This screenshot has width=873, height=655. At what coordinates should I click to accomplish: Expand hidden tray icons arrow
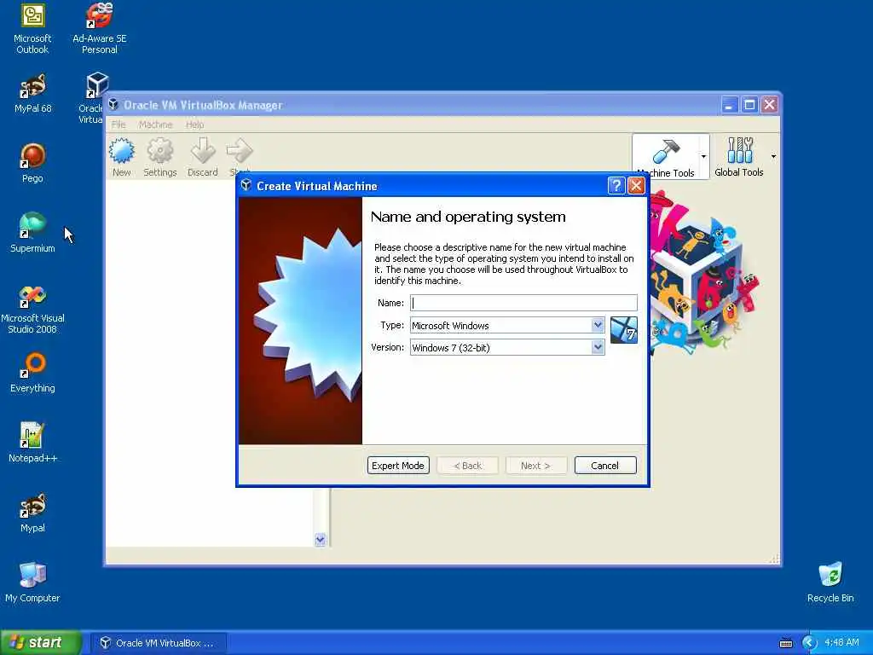pos(809,643)
